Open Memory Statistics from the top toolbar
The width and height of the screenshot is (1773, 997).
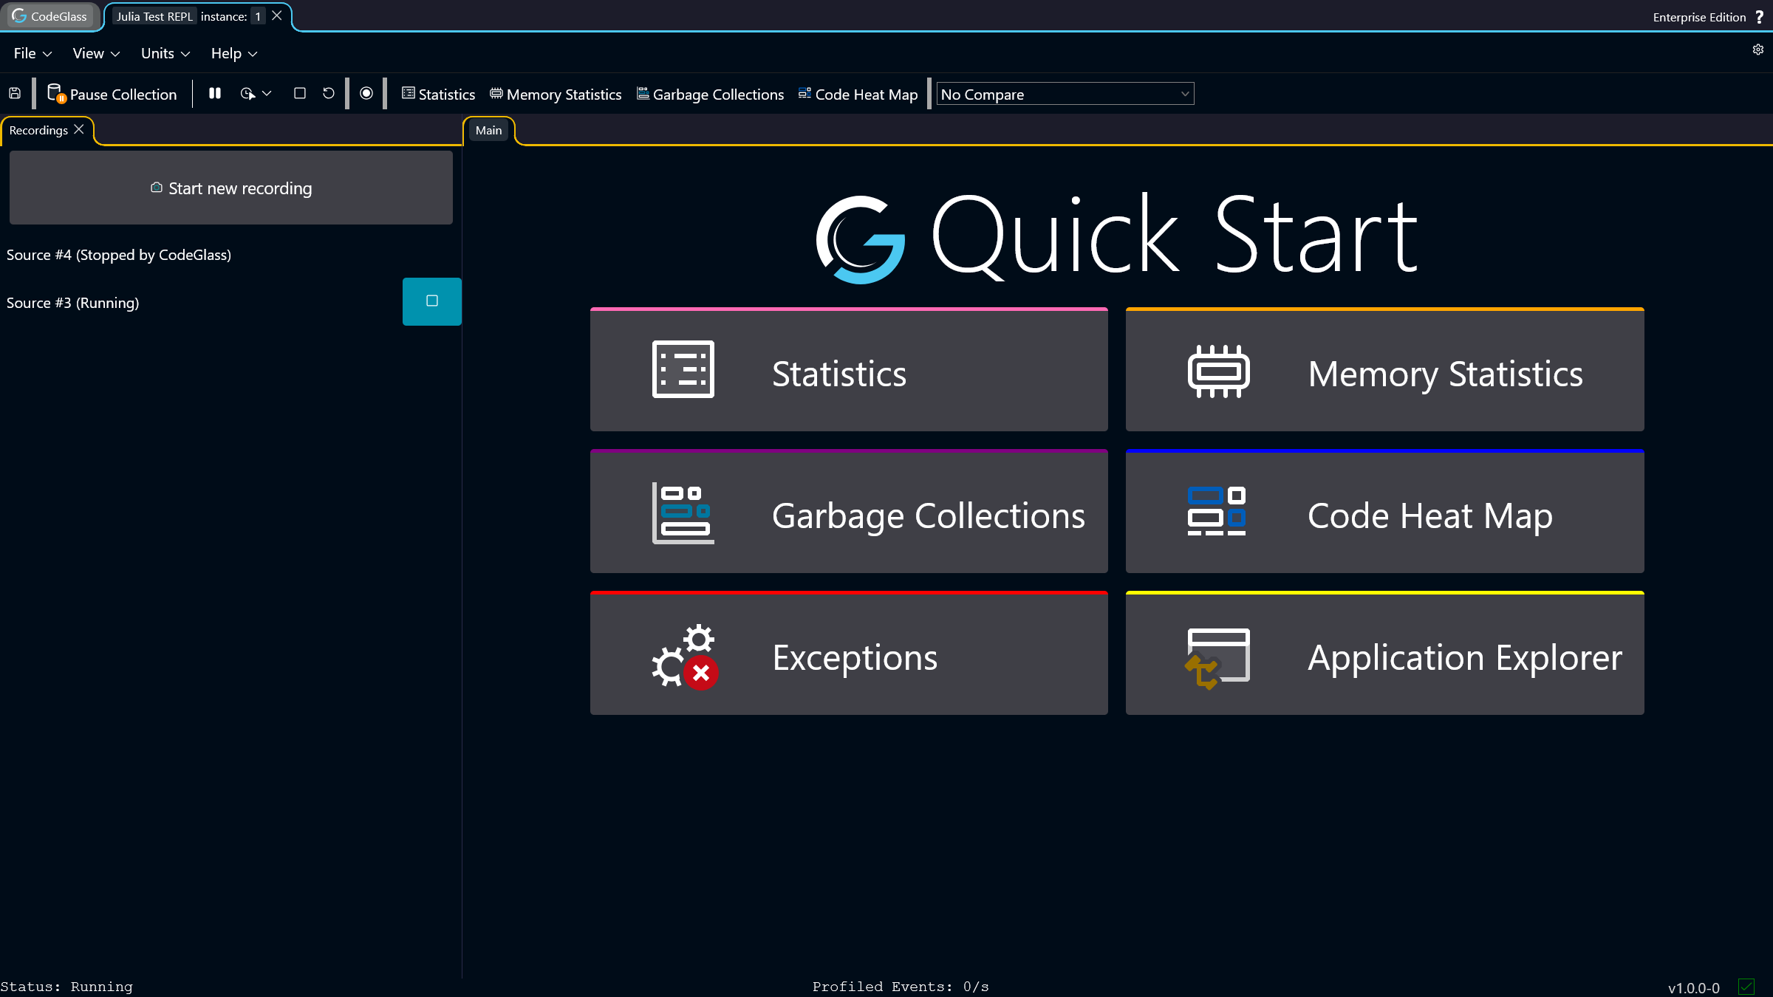point(556,94)
